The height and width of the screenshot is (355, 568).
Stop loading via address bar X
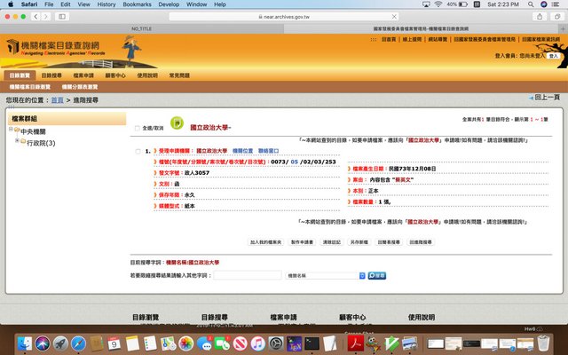tap(394, 17)
